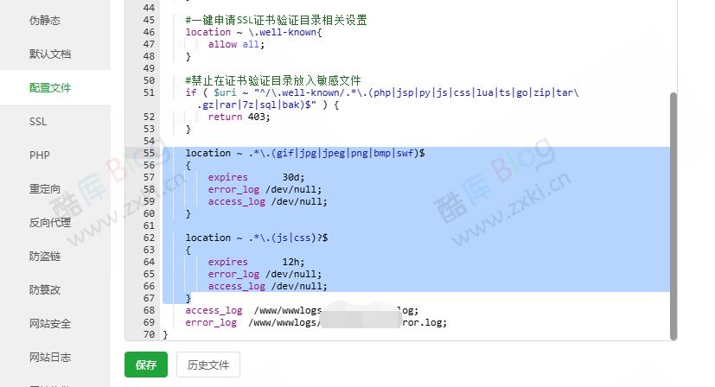Click the editor vertical scrollbar thumb
Image resolution: width=715 pixels, height=387 pixels.
674,216
